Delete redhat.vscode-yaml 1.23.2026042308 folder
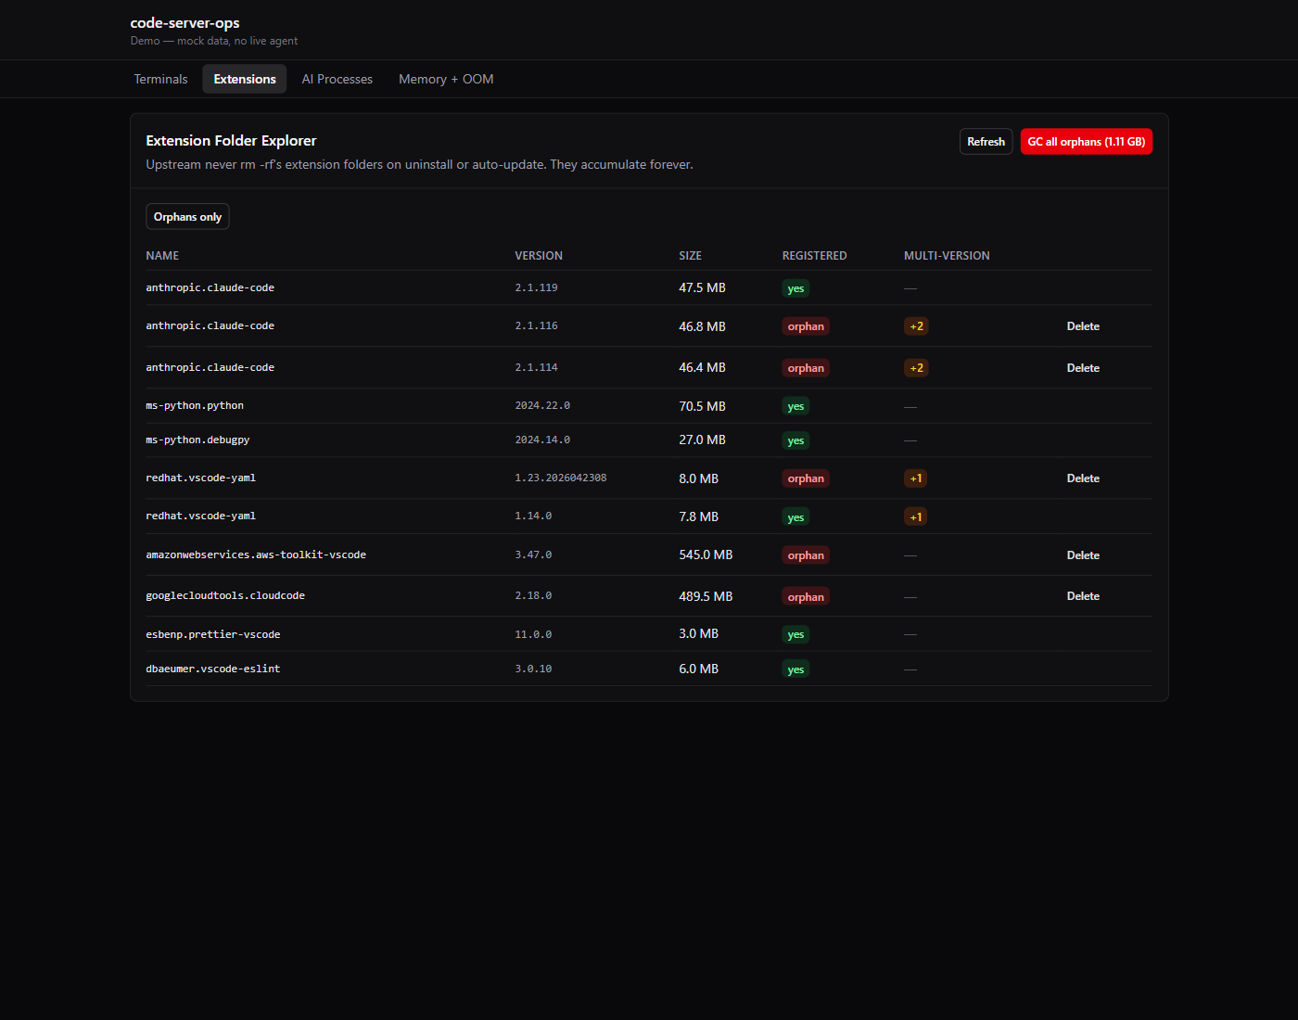The width and height of the screenshot is (1298, 1020). coord(1083,478)
